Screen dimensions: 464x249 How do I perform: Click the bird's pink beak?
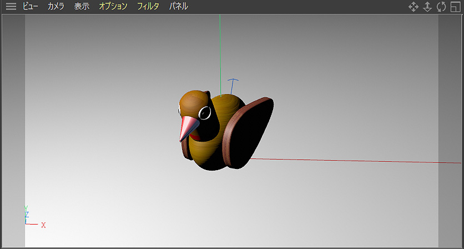click(187, 128)
